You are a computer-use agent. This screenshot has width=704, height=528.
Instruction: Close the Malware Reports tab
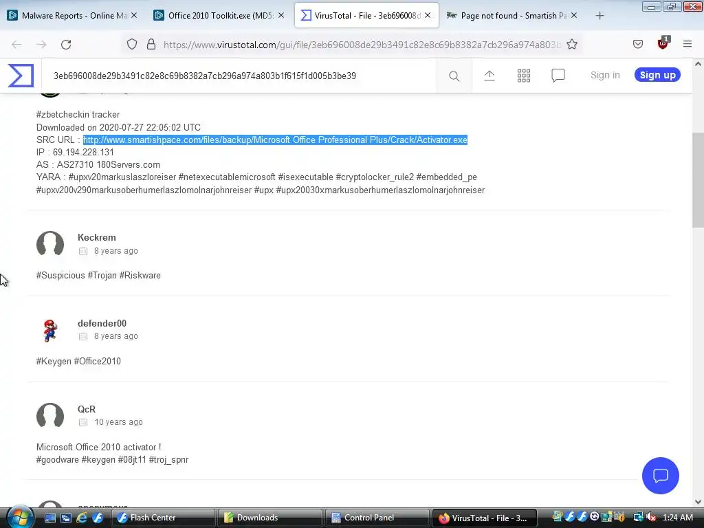tap(134, 16)
